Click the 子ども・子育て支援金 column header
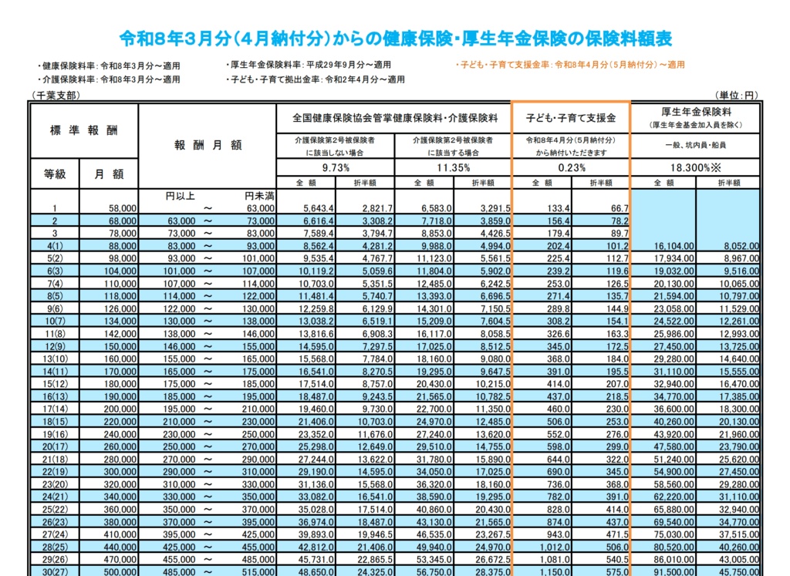 pos(570,118)
